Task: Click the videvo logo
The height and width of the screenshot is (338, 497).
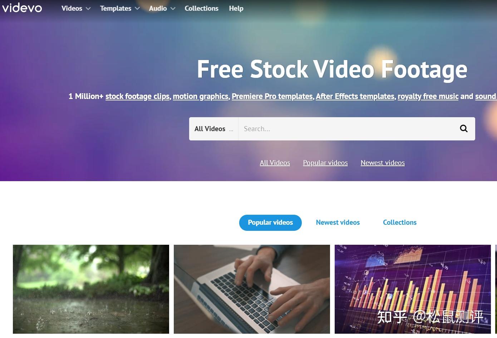Action: click(22, 8)
